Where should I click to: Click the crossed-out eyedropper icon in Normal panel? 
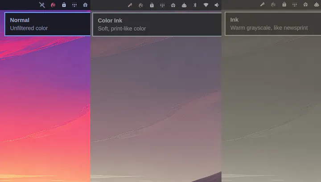click(42, 5)
